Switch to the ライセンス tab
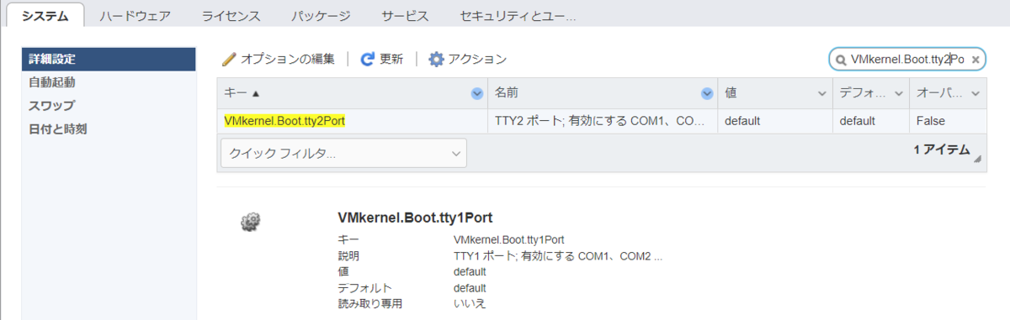The image size is (1010, 320). click(231, 16)
